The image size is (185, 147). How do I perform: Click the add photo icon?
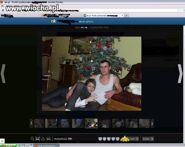[49, 139]
